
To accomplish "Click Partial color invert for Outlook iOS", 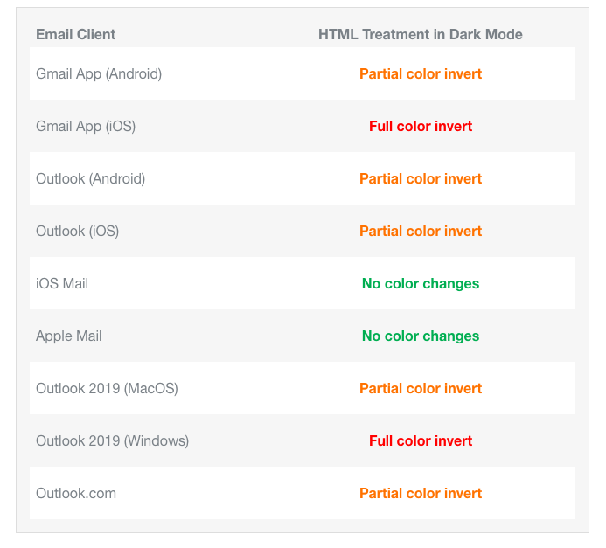I will [421, 232].
